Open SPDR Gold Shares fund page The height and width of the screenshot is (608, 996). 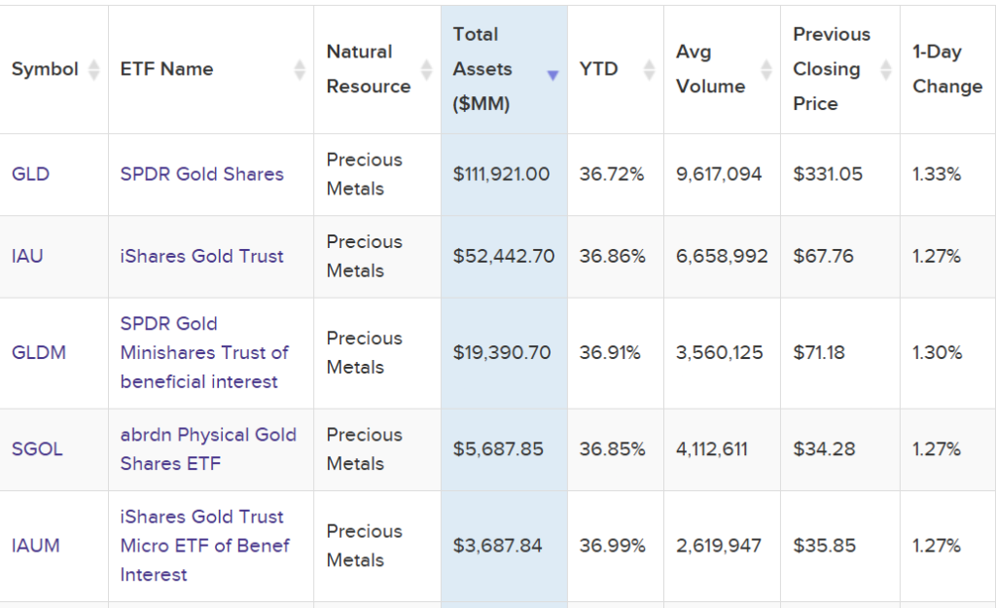coord(201,174)
